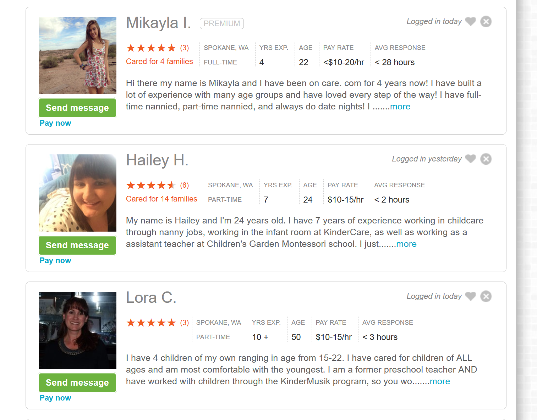Click Pay now under Mikayla's photo
This screenshot has height=420, width=537.
[55, 123]
